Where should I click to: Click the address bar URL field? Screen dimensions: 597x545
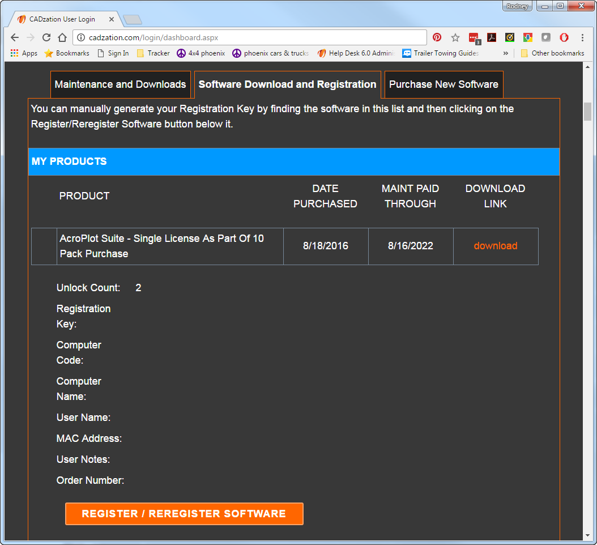coord(249,37)
